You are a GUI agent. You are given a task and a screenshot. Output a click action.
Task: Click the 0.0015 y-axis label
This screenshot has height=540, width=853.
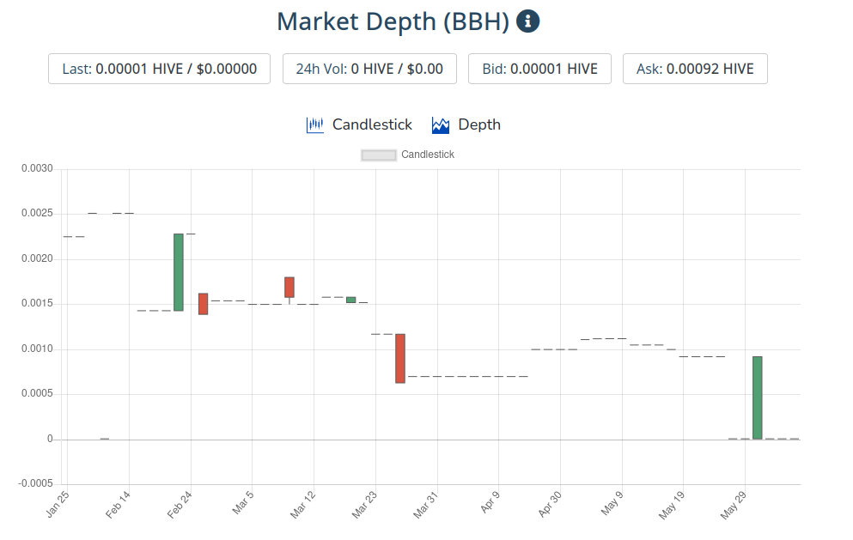point(37,303)
